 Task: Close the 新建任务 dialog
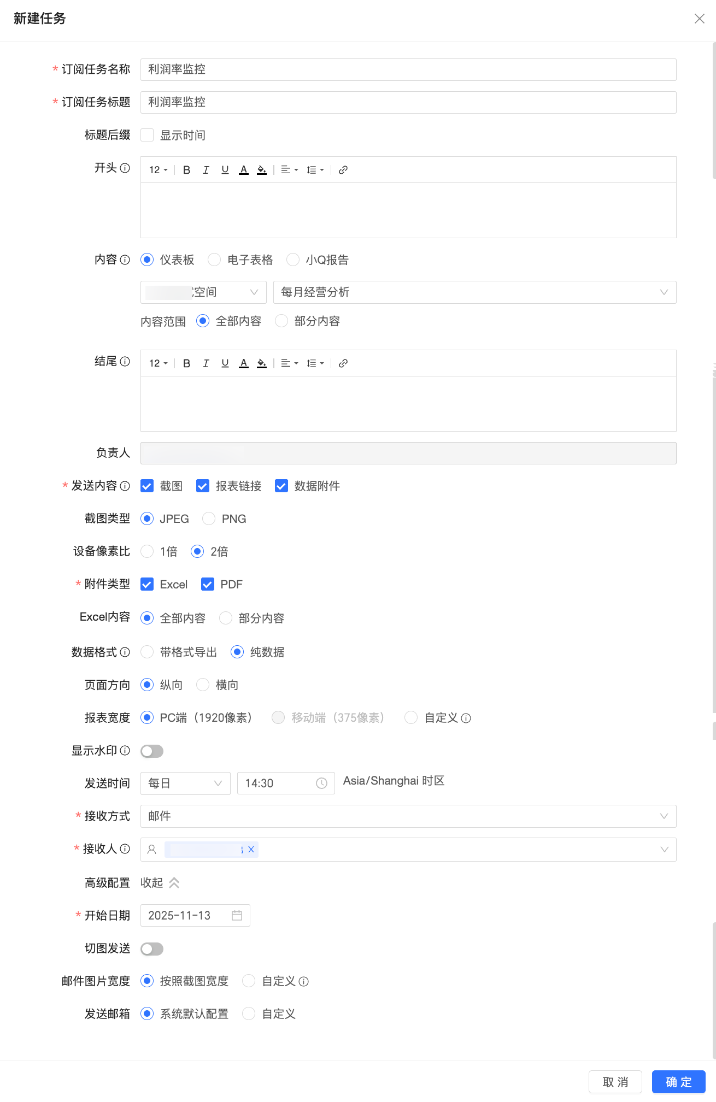point(699,19)
